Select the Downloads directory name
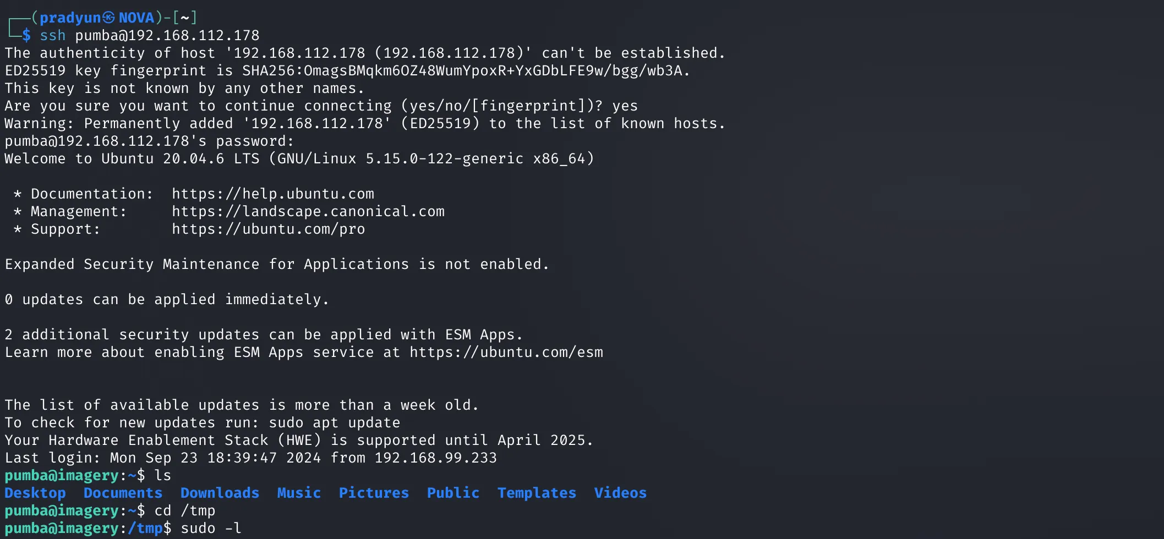This screenshot has width=1164, height=539. (220, 493)
